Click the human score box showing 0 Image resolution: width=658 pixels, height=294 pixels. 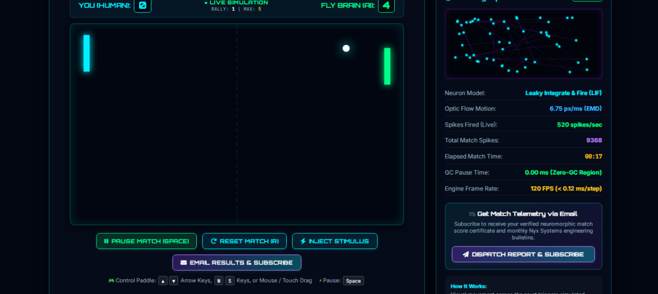pos(143,5)
